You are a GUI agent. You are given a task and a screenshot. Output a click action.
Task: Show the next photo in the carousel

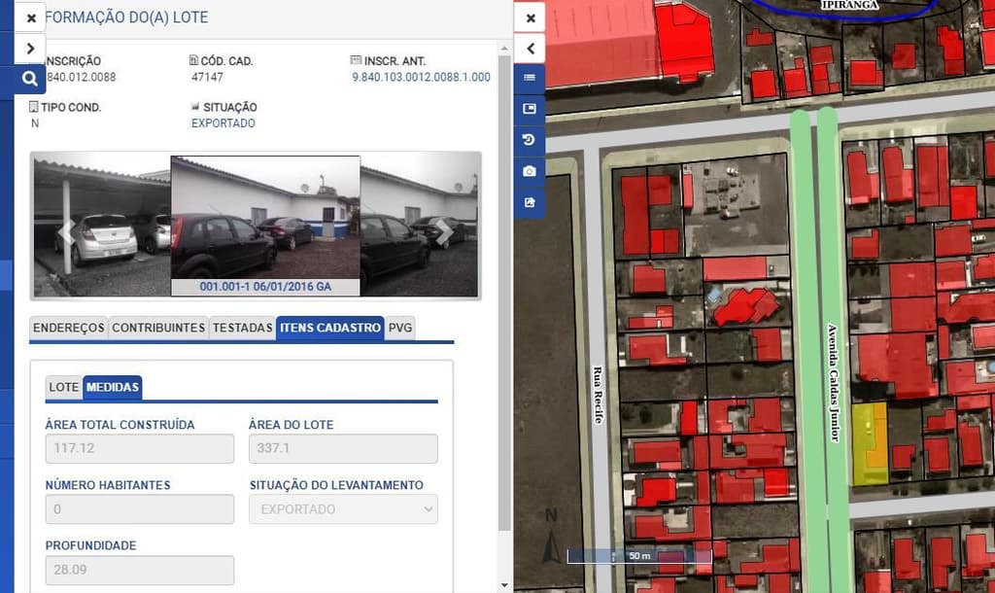pyautogui.click(x=444, y=233)
